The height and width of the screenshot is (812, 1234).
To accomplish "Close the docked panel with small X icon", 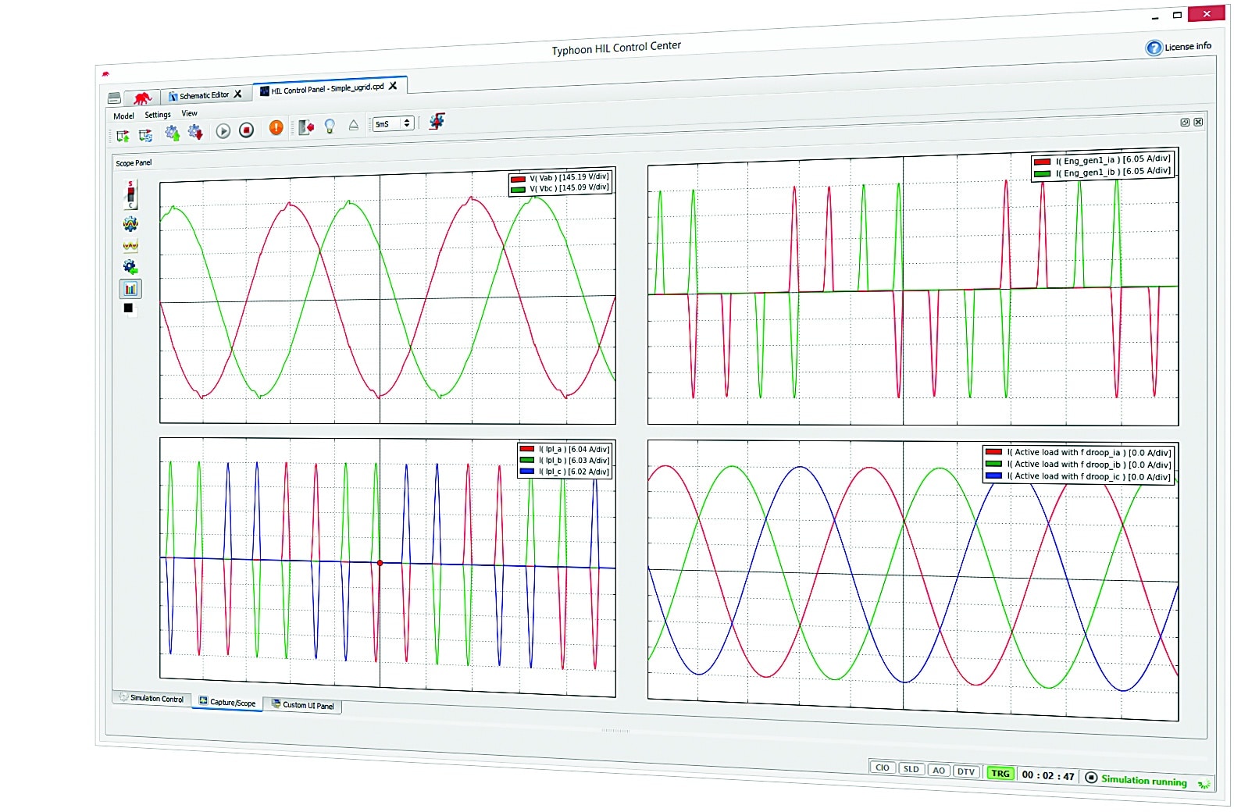I will (x=1198, y=122).
